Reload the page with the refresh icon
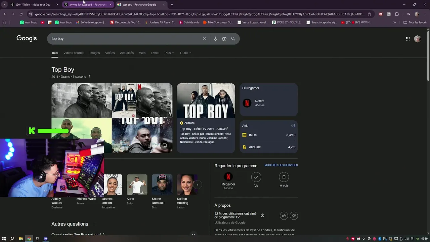Image resolution: width=430 pixels, height=242 pixels. pyautogui.click(x=21, y=14)
